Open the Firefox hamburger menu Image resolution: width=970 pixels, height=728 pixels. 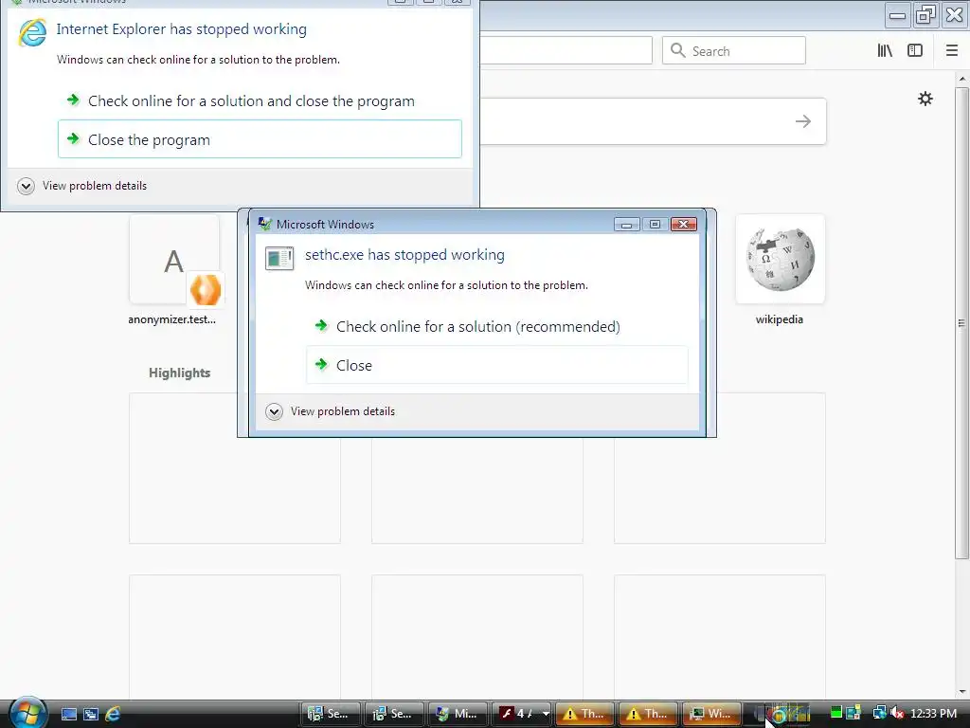952,51
